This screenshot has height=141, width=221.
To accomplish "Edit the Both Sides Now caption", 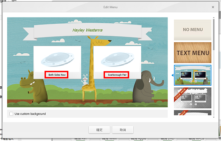I will pos(57,75).
